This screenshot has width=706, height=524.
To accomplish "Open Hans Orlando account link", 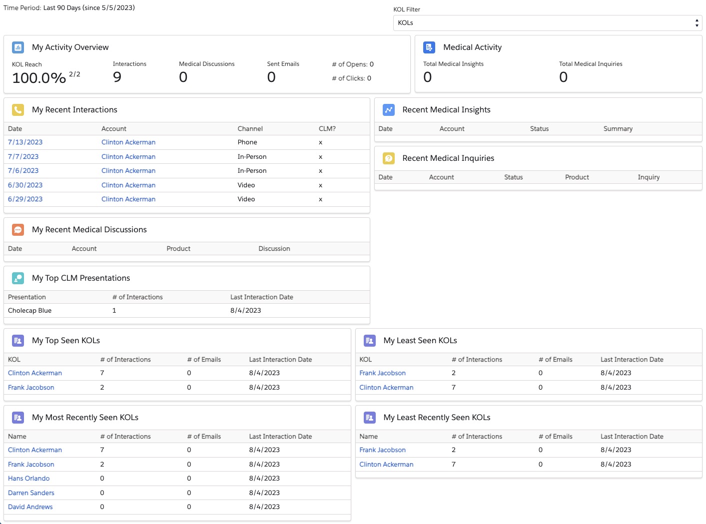I will pyautogui.click(x=28, y=479).
